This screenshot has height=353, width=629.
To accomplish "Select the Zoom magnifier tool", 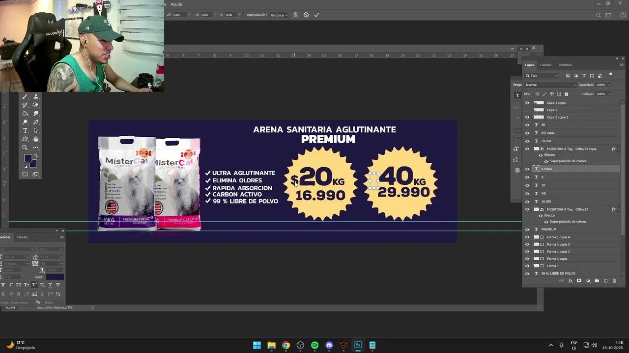I will 25,147.
